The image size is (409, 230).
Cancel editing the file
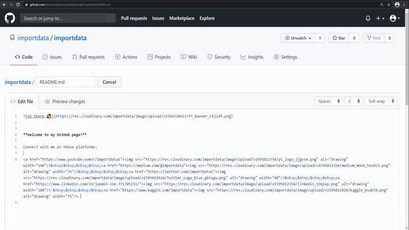point(109,82)
